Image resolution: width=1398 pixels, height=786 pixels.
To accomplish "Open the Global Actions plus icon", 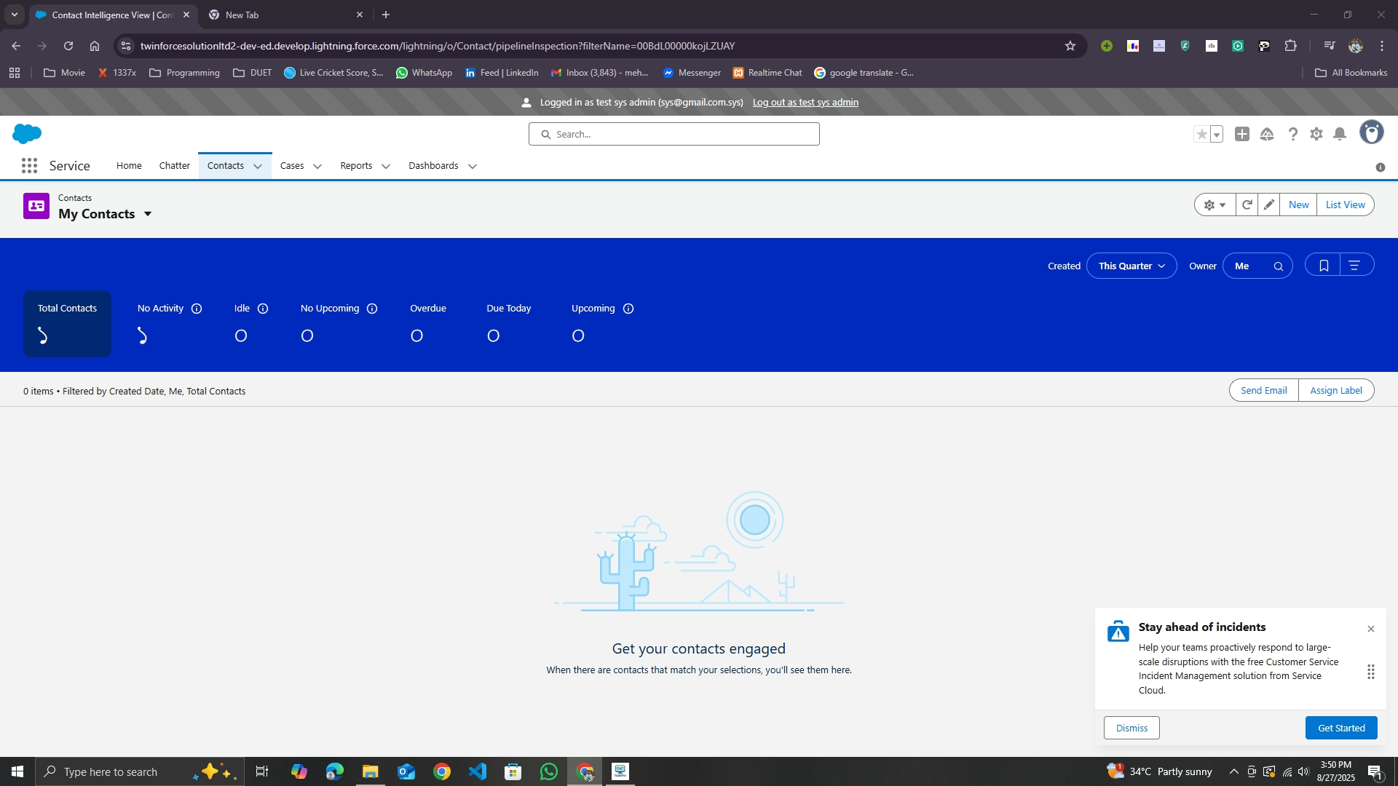I will tap(1242, 135).
